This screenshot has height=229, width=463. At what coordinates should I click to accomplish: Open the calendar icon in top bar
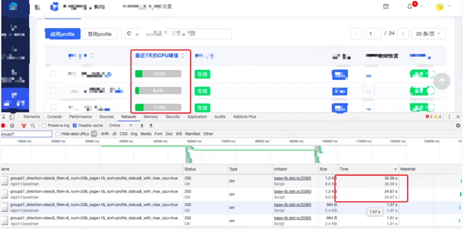pos(385,6)
